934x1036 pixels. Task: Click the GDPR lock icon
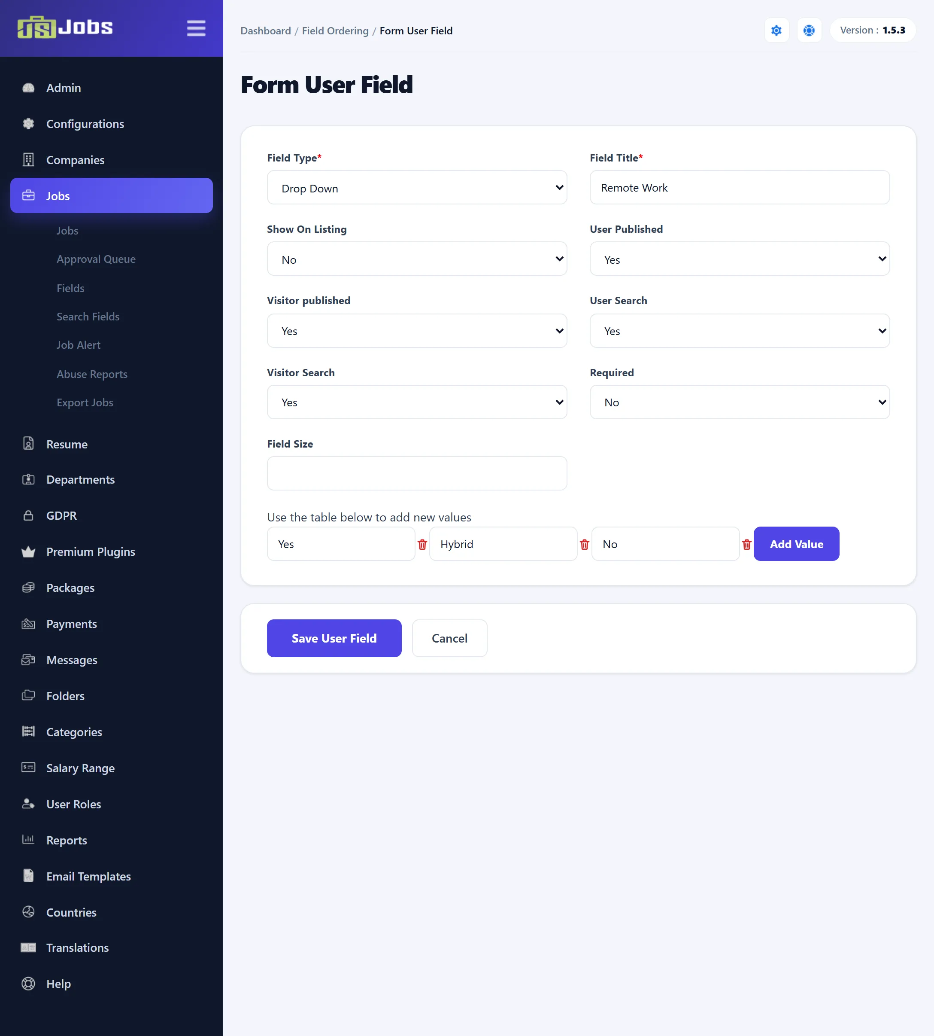click(29, 515)
